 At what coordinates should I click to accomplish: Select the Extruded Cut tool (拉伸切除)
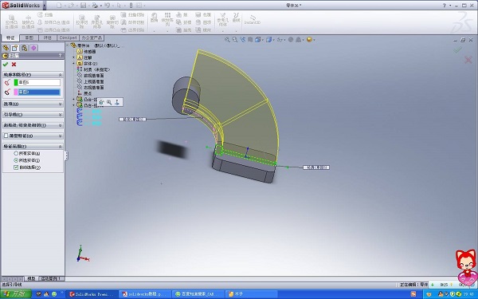coord(82,22)
